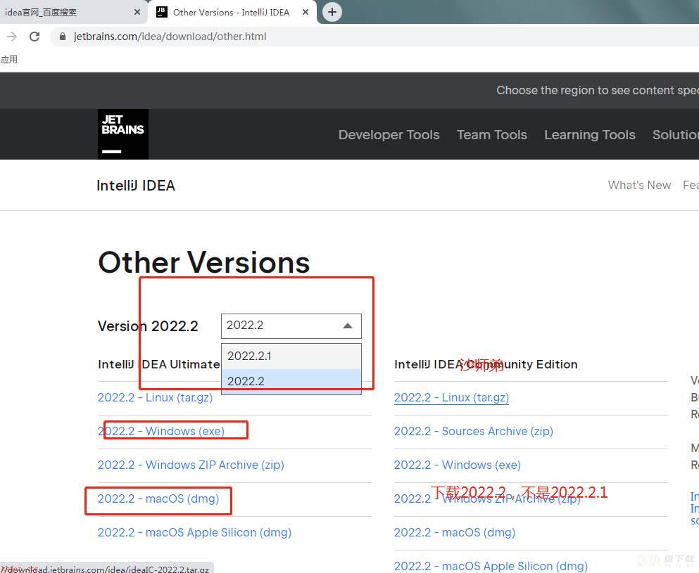Click the Other Versions page heading

pyautogui.click(x=203, y=262)
